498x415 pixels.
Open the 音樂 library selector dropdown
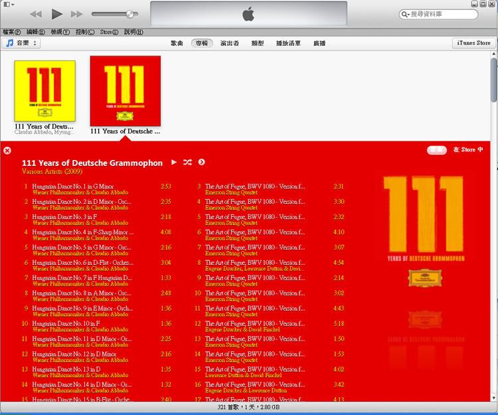[x=21, y=43]
